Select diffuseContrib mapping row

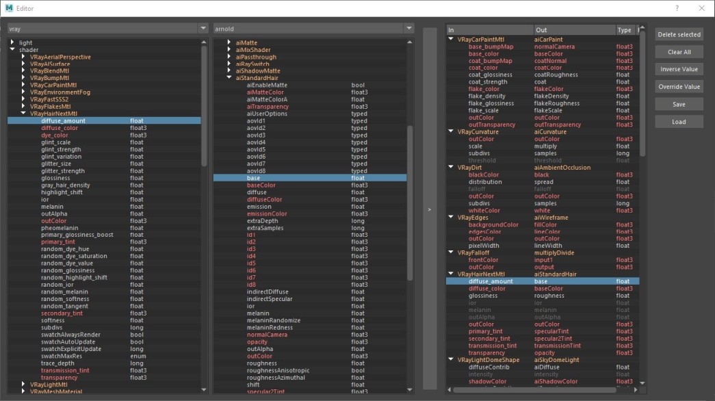click(x=543, y=367)
